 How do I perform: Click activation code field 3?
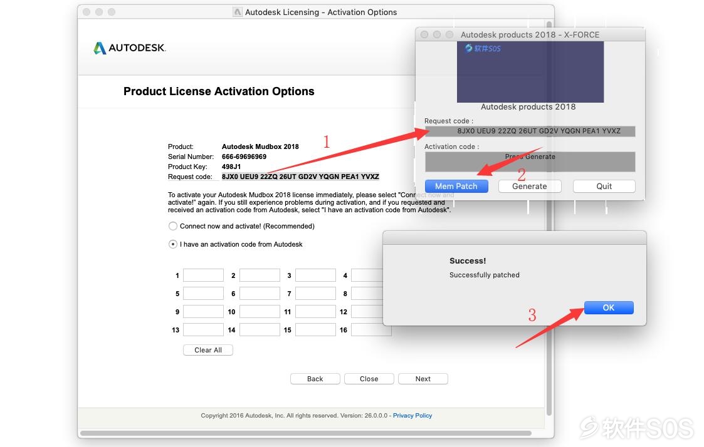pos(315,275)
